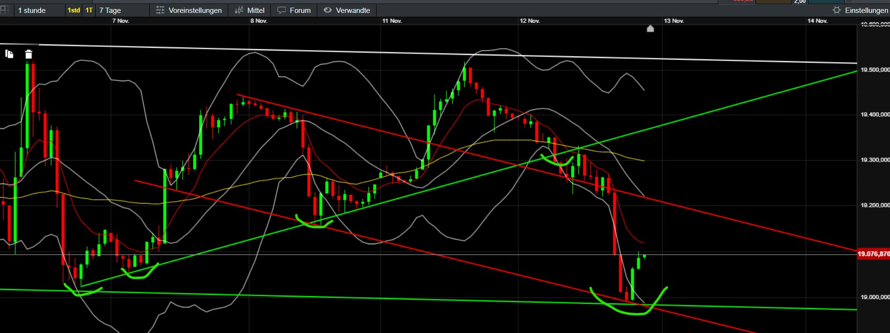Viewport: 890px width, 333px height.
Task: Open the Mittel price type dropdown
Action: point(250,10)
